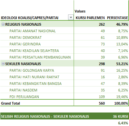Click the 46,79% subtotal cell
Screen dimensions: 129x126
pyautogui.click(x=122, y=24)
